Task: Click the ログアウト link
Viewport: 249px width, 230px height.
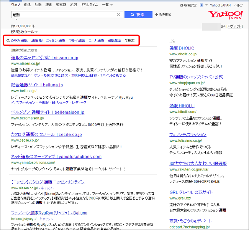Action: [x=234, y=26]
